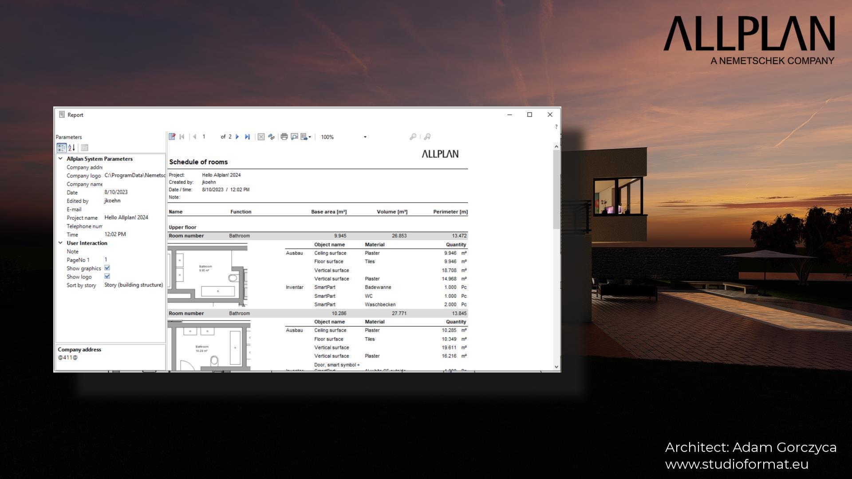Open the export report dropdown
852x479 pixels.
pyautogui.click(x=306, y=137)
